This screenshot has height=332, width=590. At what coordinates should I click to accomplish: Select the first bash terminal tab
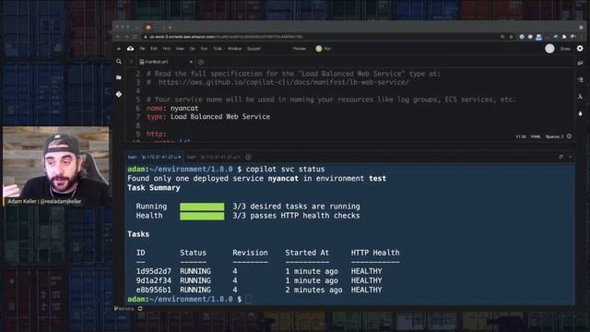click(x=154, y=157)
